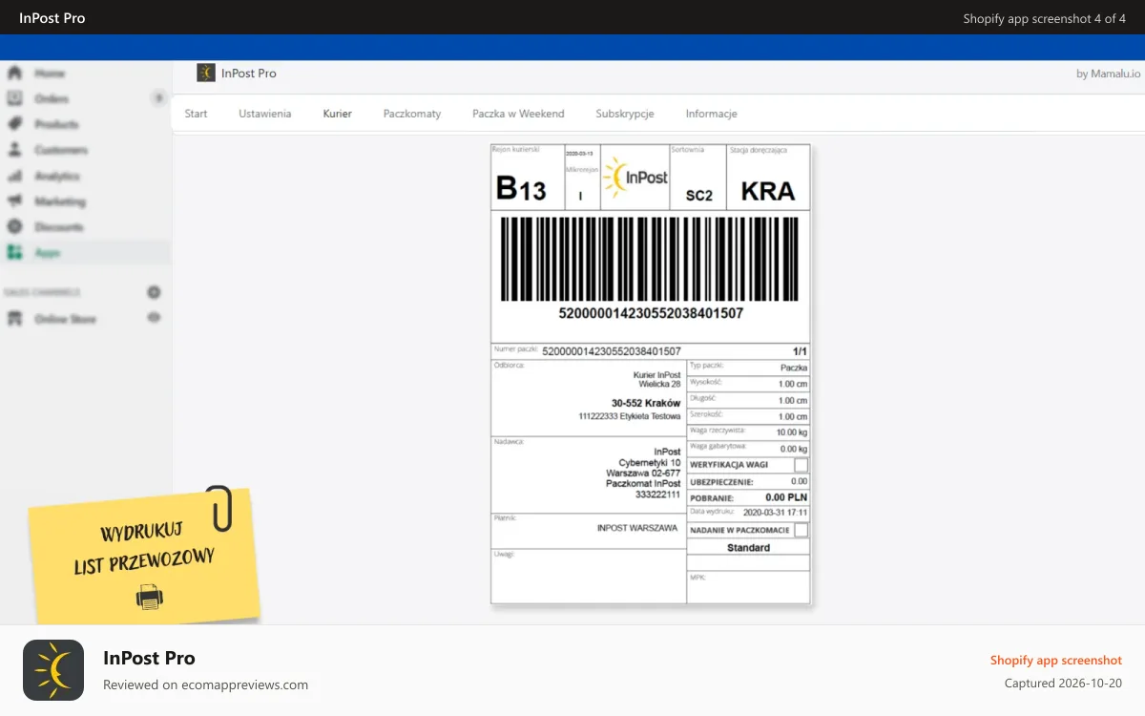Click the InPost Pro header logo icon
1145x716 pixels.
tap(206, 73)
